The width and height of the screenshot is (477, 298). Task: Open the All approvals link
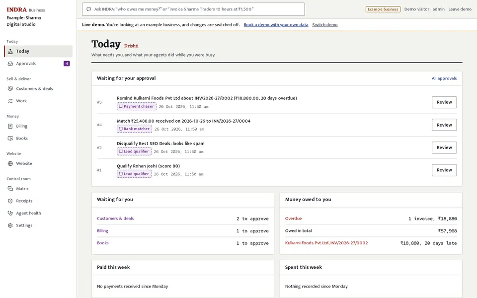[x=444, y=78]
